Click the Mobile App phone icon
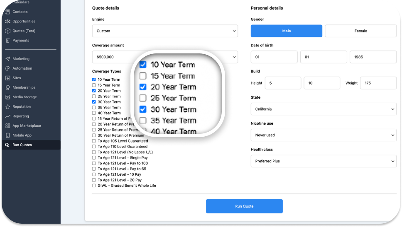402x227 pixels. tap(8, 135)
